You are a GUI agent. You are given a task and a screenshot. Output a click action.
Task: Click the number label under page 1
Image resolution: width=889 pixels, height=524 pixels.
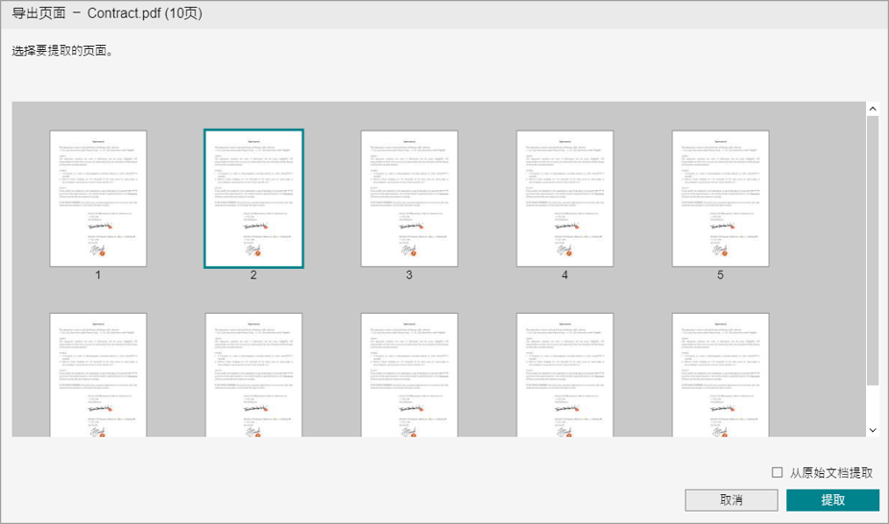pos(98,275)
